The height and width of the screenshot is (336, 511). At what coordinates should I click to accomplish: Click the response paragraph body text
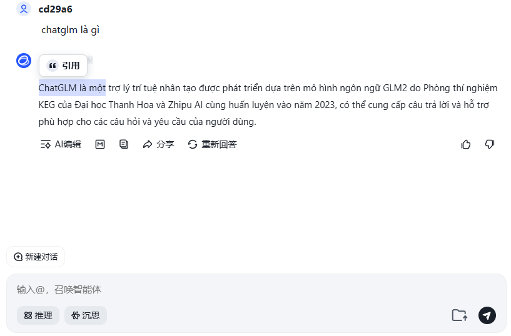268,105
